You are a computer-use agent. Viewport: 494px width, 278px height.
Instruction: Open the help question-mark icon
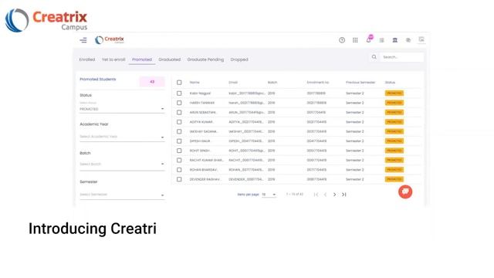pos(342,40)
